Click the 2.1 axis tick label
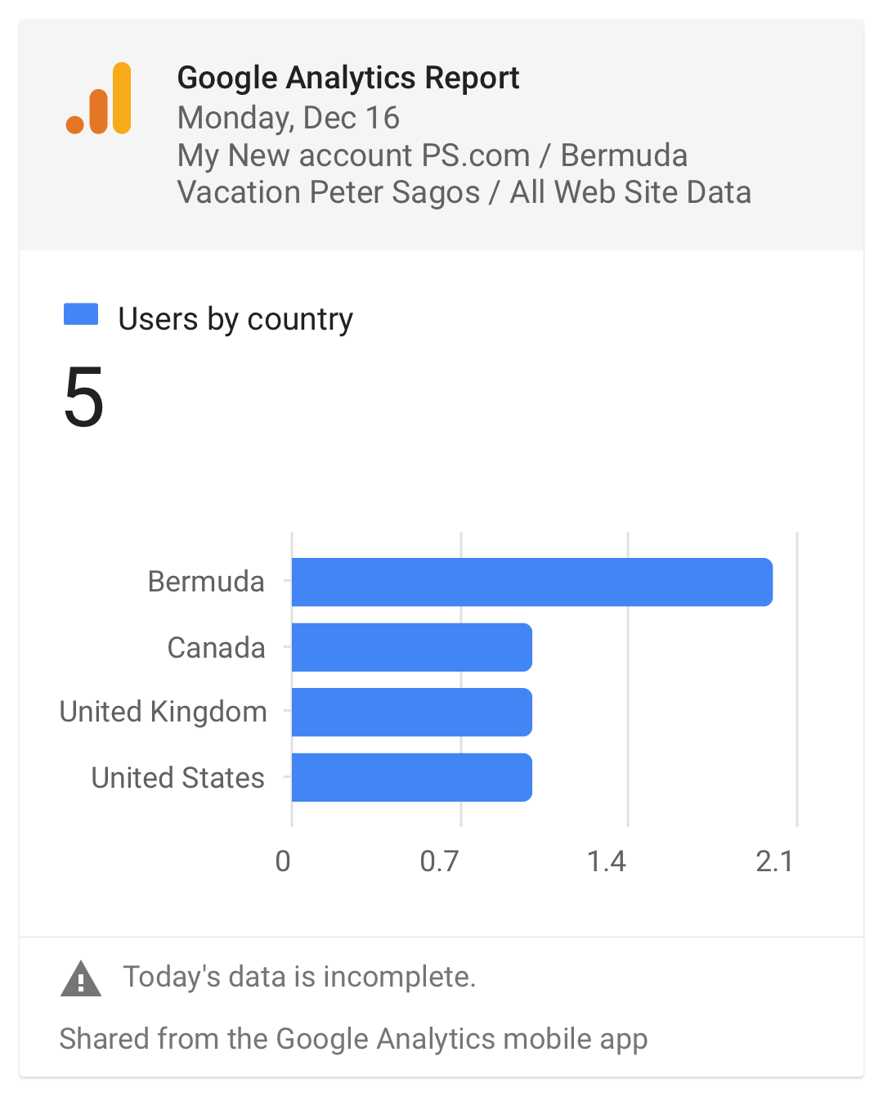 pyautogui.click(x=774, y=861)
